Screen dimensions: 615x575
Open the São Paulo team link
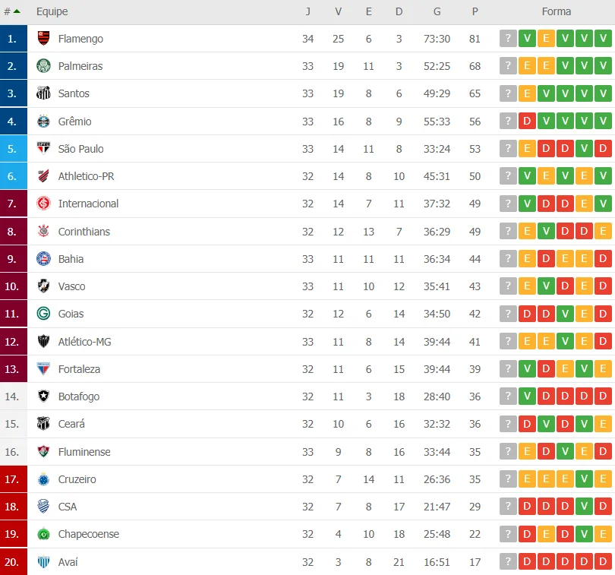pos(80,149)
